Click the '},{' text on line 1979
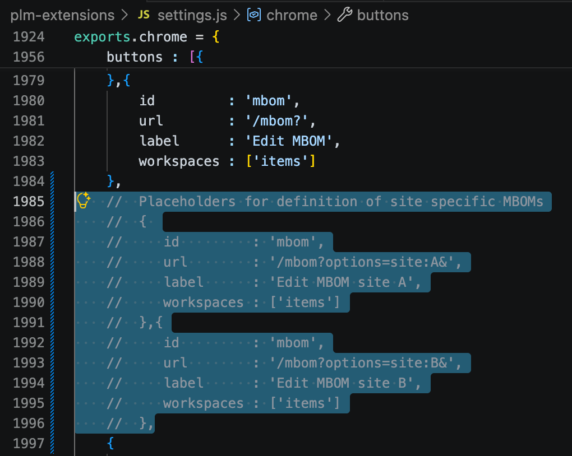The height and width of the screenshot is (456, 572). tap(118, 81)
